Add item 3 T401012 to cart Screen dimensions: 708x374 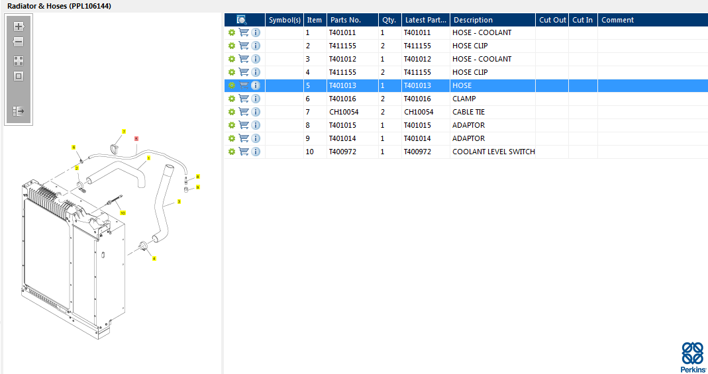pyautogui.click(x=244, y=59)
